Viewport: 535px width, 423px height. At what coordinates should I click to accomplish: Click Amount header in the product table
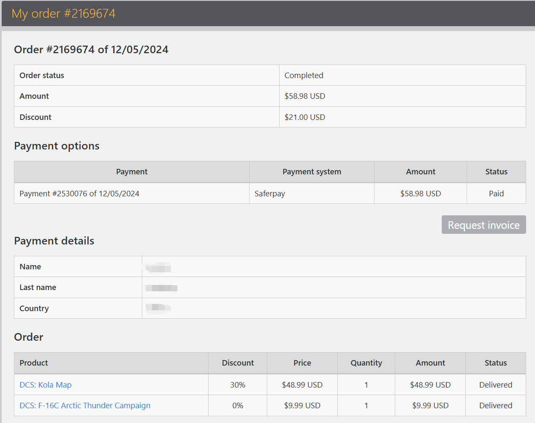[x=430, y=363]
